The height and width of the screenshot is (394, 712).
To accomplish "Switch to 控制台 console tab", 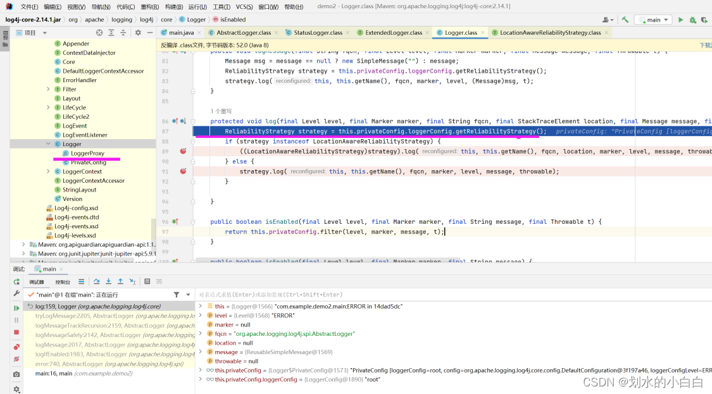I will coord(63,282).
